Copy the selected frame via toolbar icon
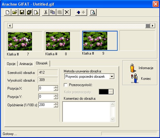The image size is (160, 138). 53,12
